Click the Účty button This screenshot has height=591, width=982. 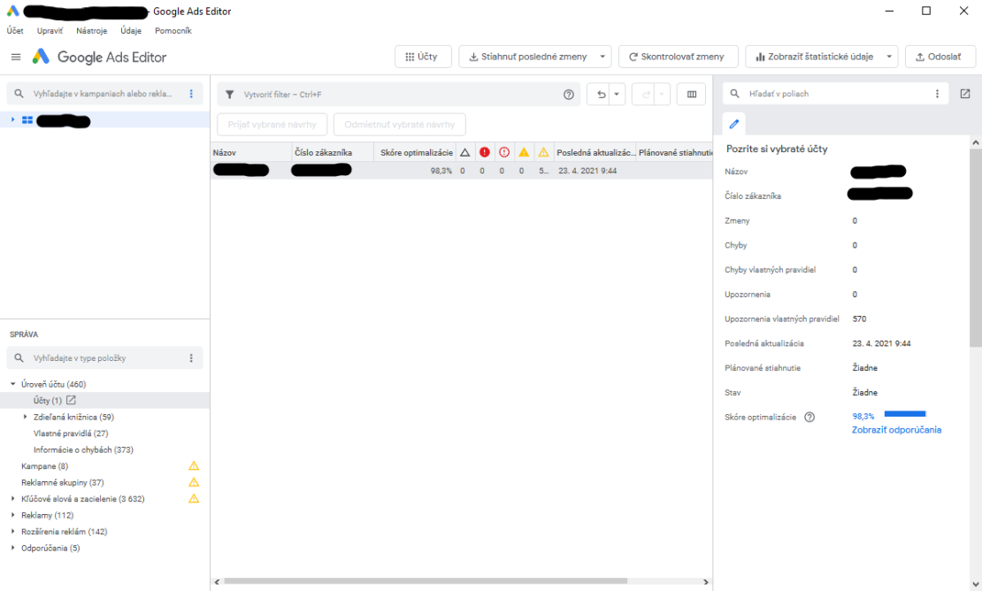[424, 57]
